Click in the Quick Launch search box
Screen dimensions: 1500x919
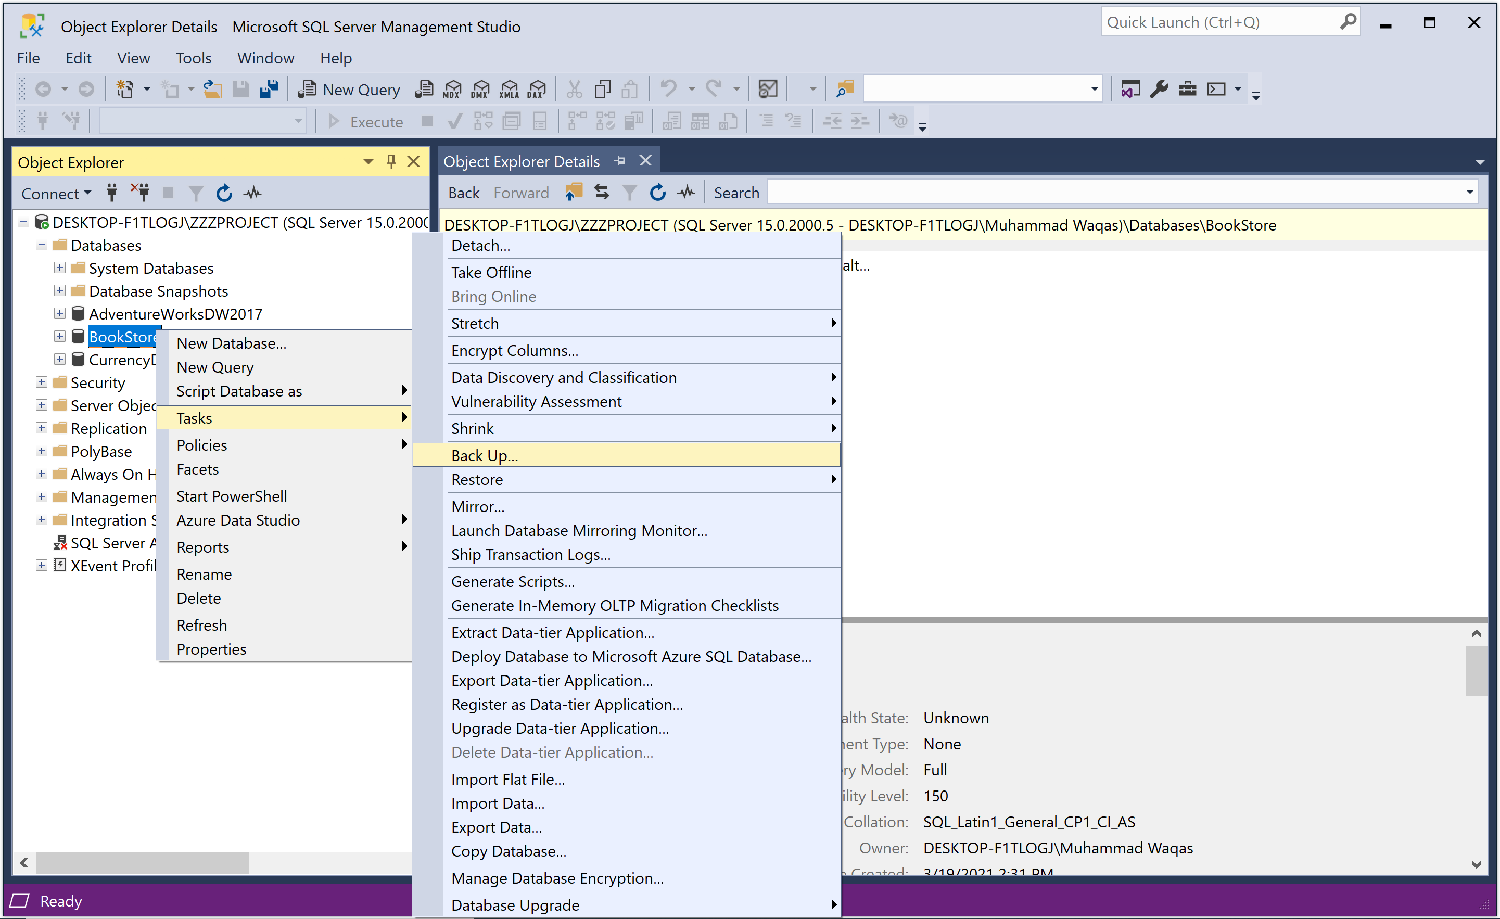point(1217,22)
